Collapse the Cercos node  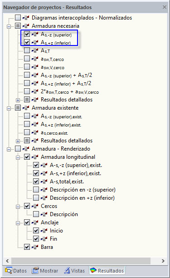tap(18, 207)
